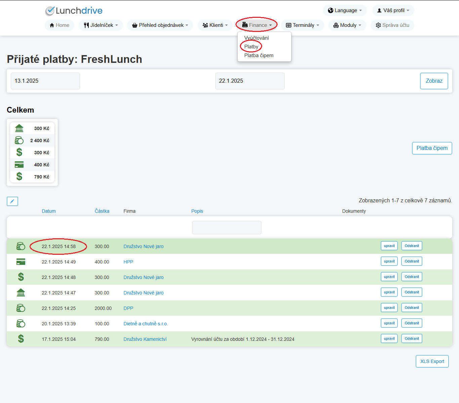Screen dimensions: 459x403
Task: Select Platba čipem in the Finance dropdown
Action: point(259,55)
